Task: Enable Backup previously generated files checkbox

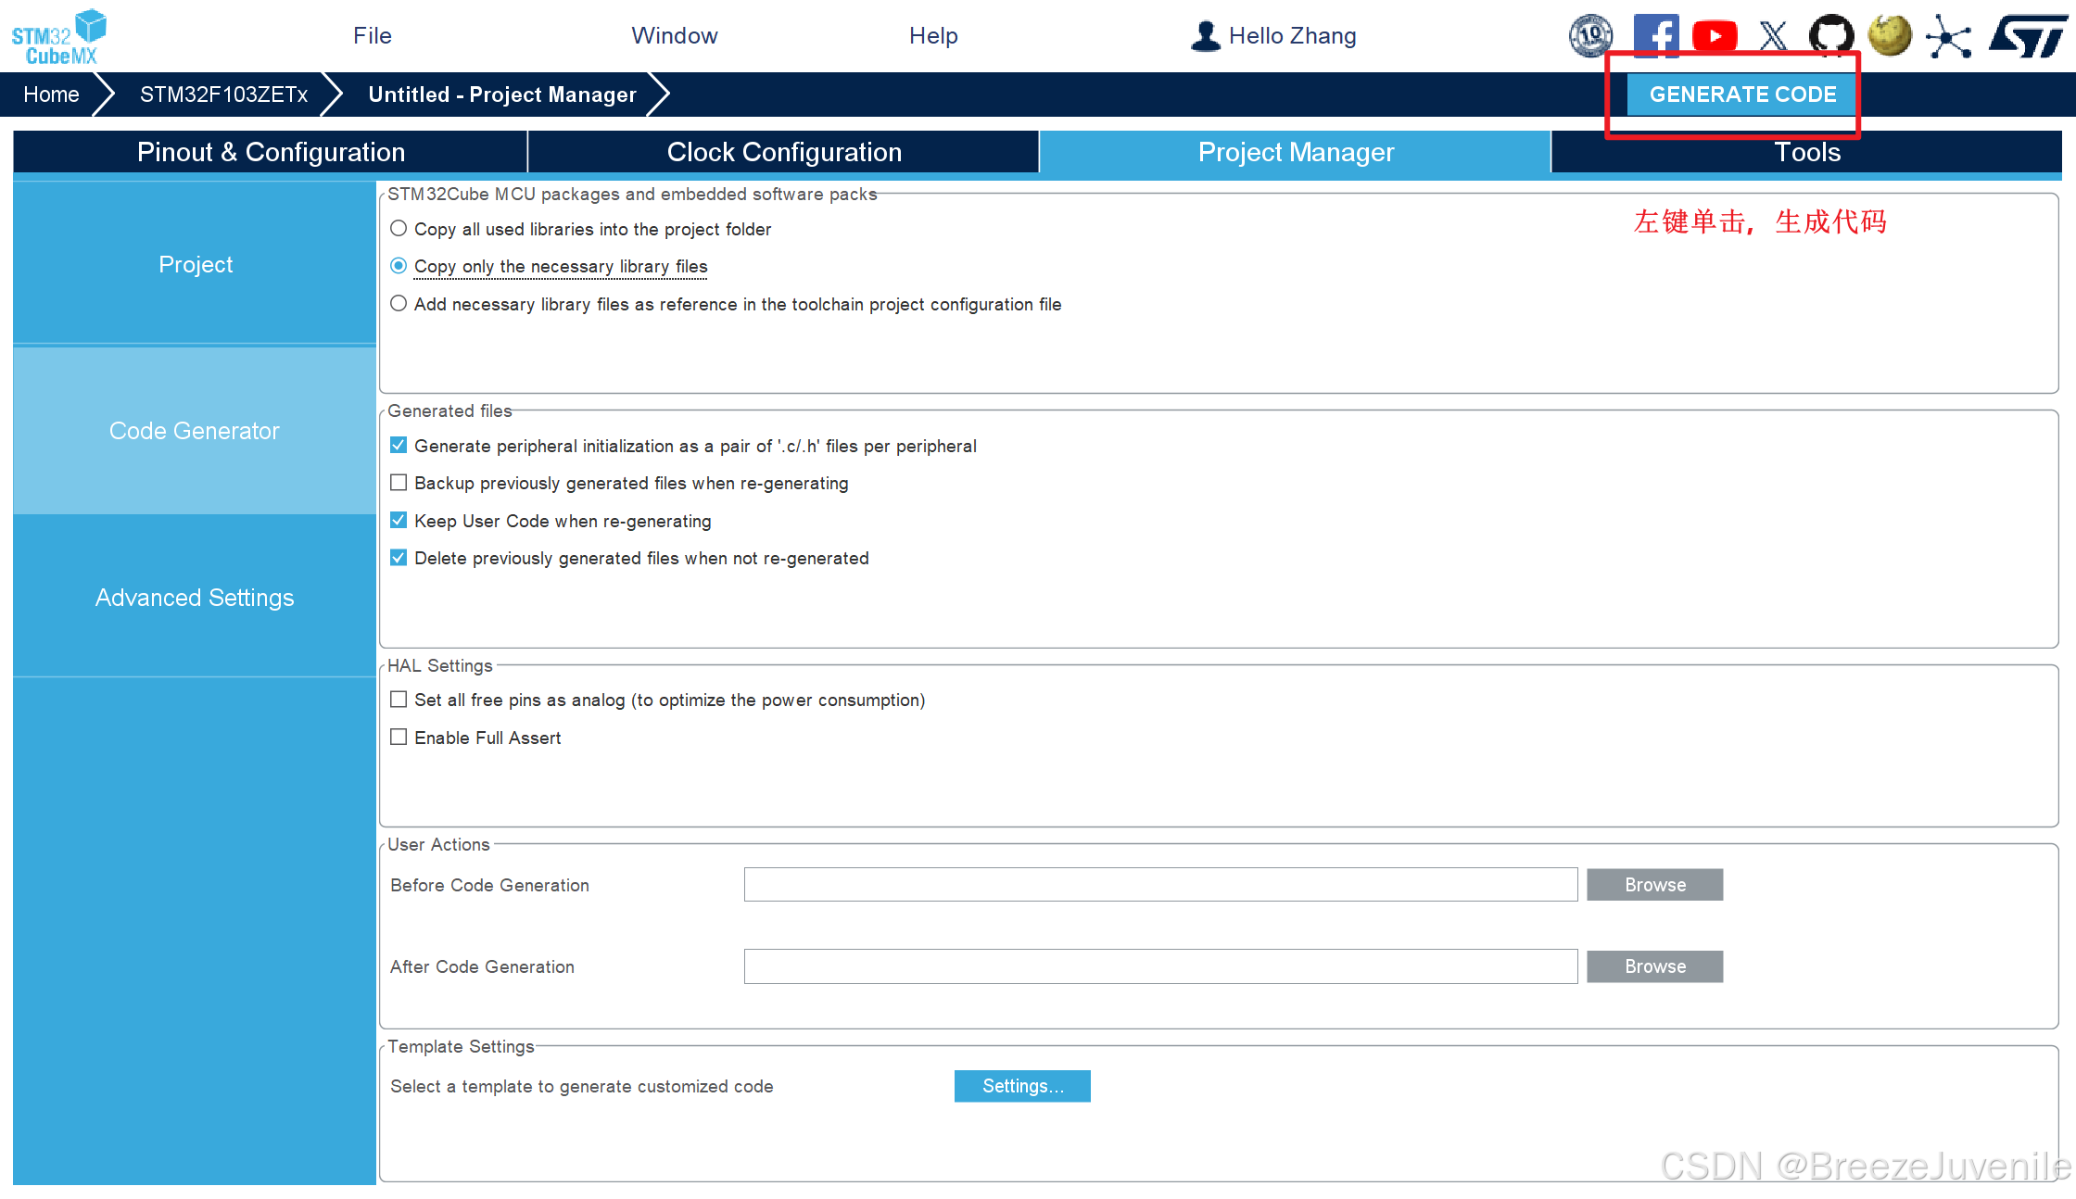Action: (x=399, y=483)
